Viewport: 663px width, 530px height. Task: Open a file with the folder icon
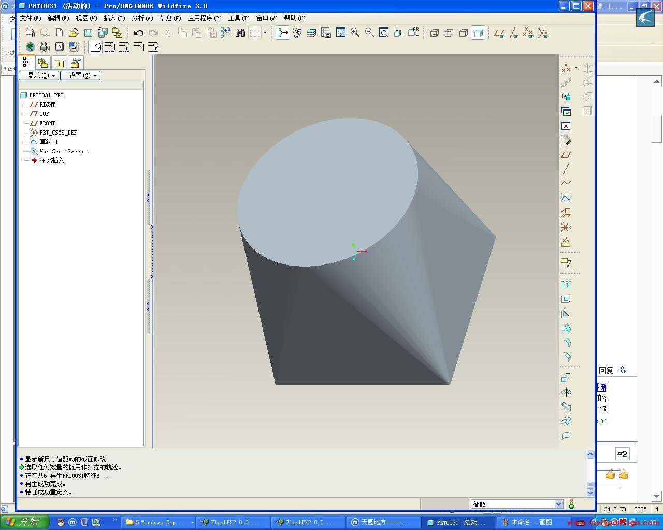pos(74,33)
